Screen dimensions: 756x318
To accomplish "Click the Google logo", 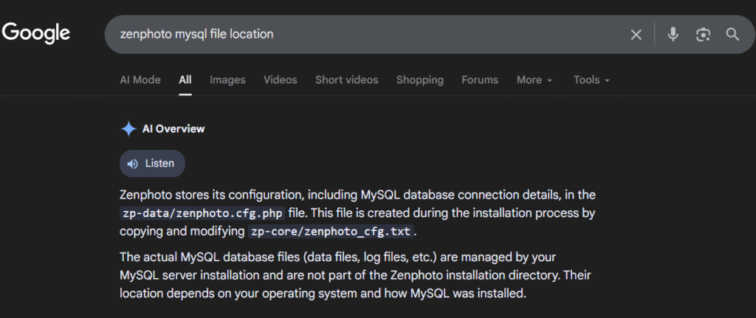I will [x=35, y=33].
